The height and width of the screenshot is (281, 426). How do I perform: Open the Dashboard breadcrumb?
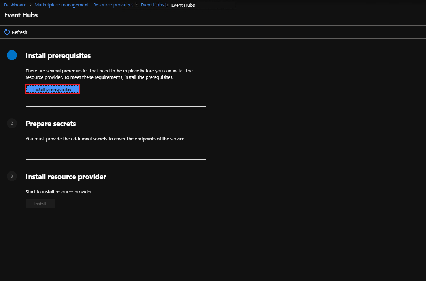(15, 5)
